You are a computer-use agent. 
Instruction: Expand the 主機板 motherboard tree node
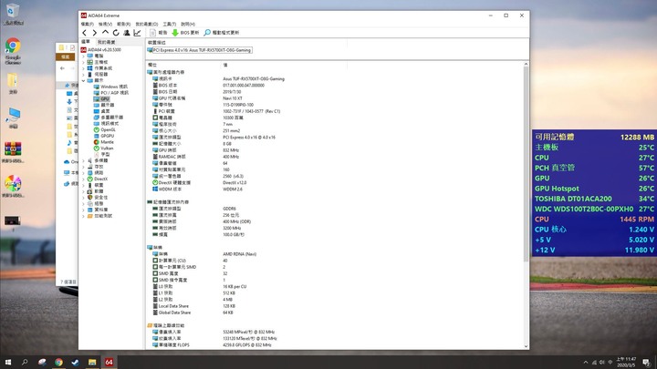(x=83, y=62)
